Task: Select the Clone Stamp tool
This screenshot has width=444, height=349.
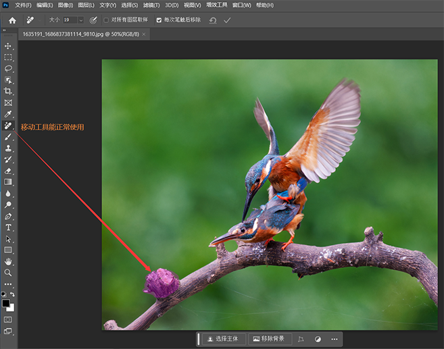Action: tap(8, 149)
